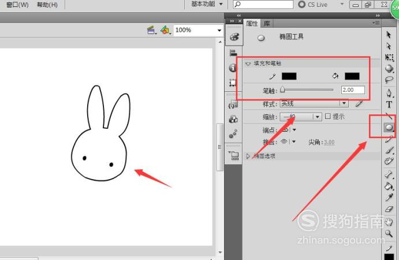Select the Brush tool
Image resolution: width=399 pixels, height=260 pixels.
[x=389, y=150]
